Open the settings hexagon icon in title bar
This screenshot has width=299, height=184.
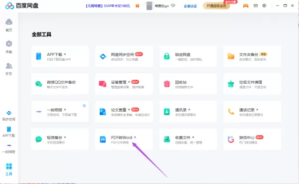pos(264,5)
